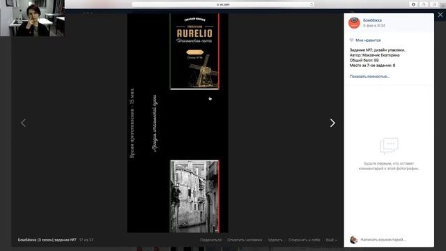Close the photo viewer with the X
Image resolution: width=446 pixels, height=251 pixels.
[x=440, y=15]
